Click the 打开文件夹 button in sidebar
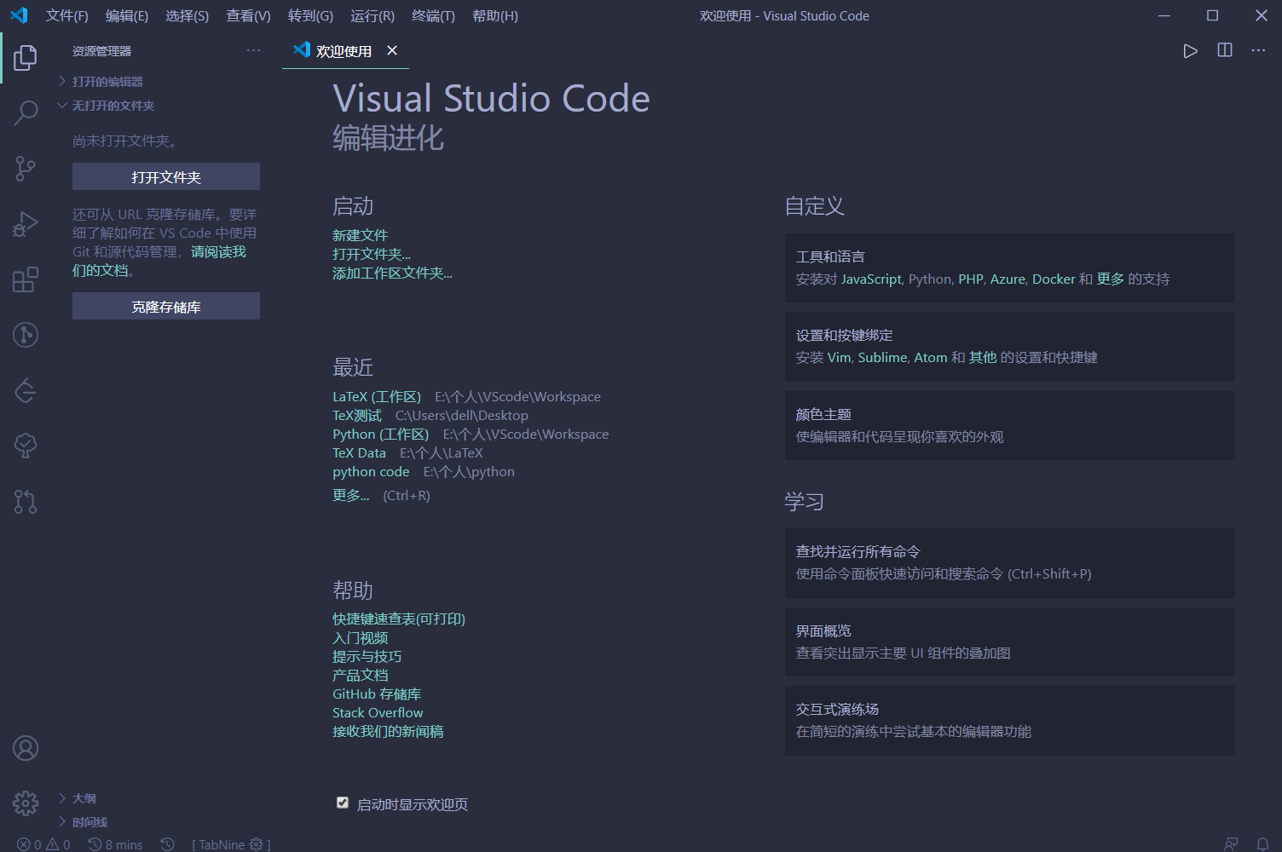Viewport: 1282px width, 852px height. pyautogui.click(x=166, y=176)
